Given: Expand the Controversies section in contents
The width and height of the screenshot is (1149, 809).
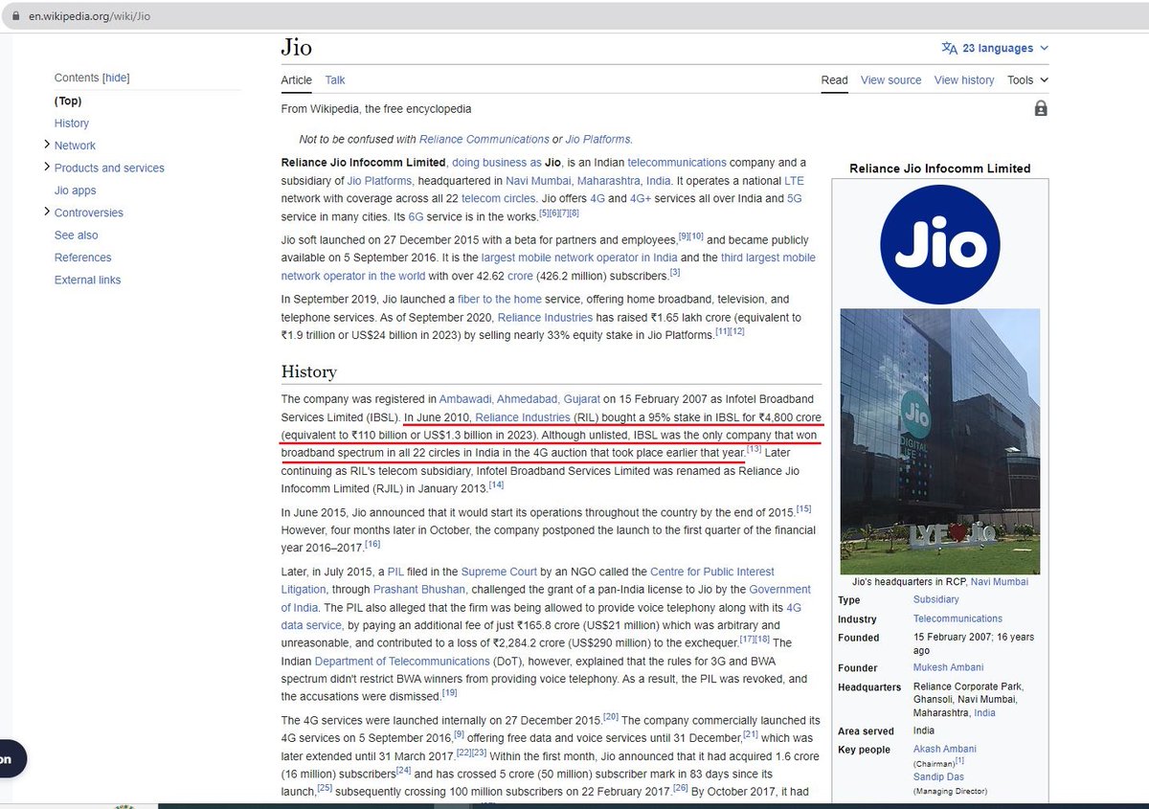Looking at the screenshot, I should 47,212.
